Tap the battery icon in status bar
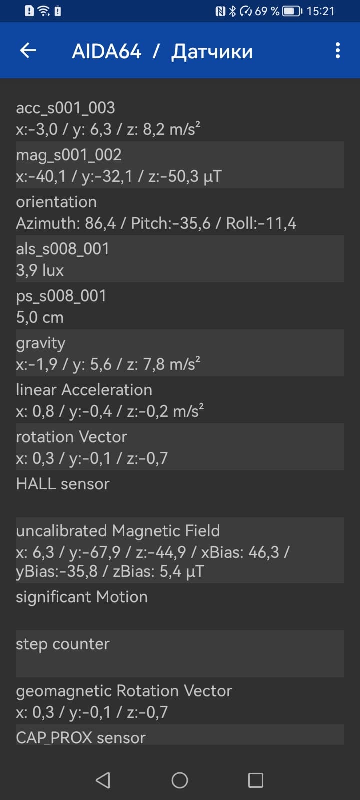The width and height of the screenshot is (360, 800). pos(292,11)
